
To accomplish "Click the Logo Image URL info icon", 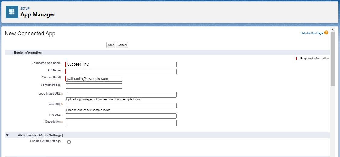I will point(62,94).
